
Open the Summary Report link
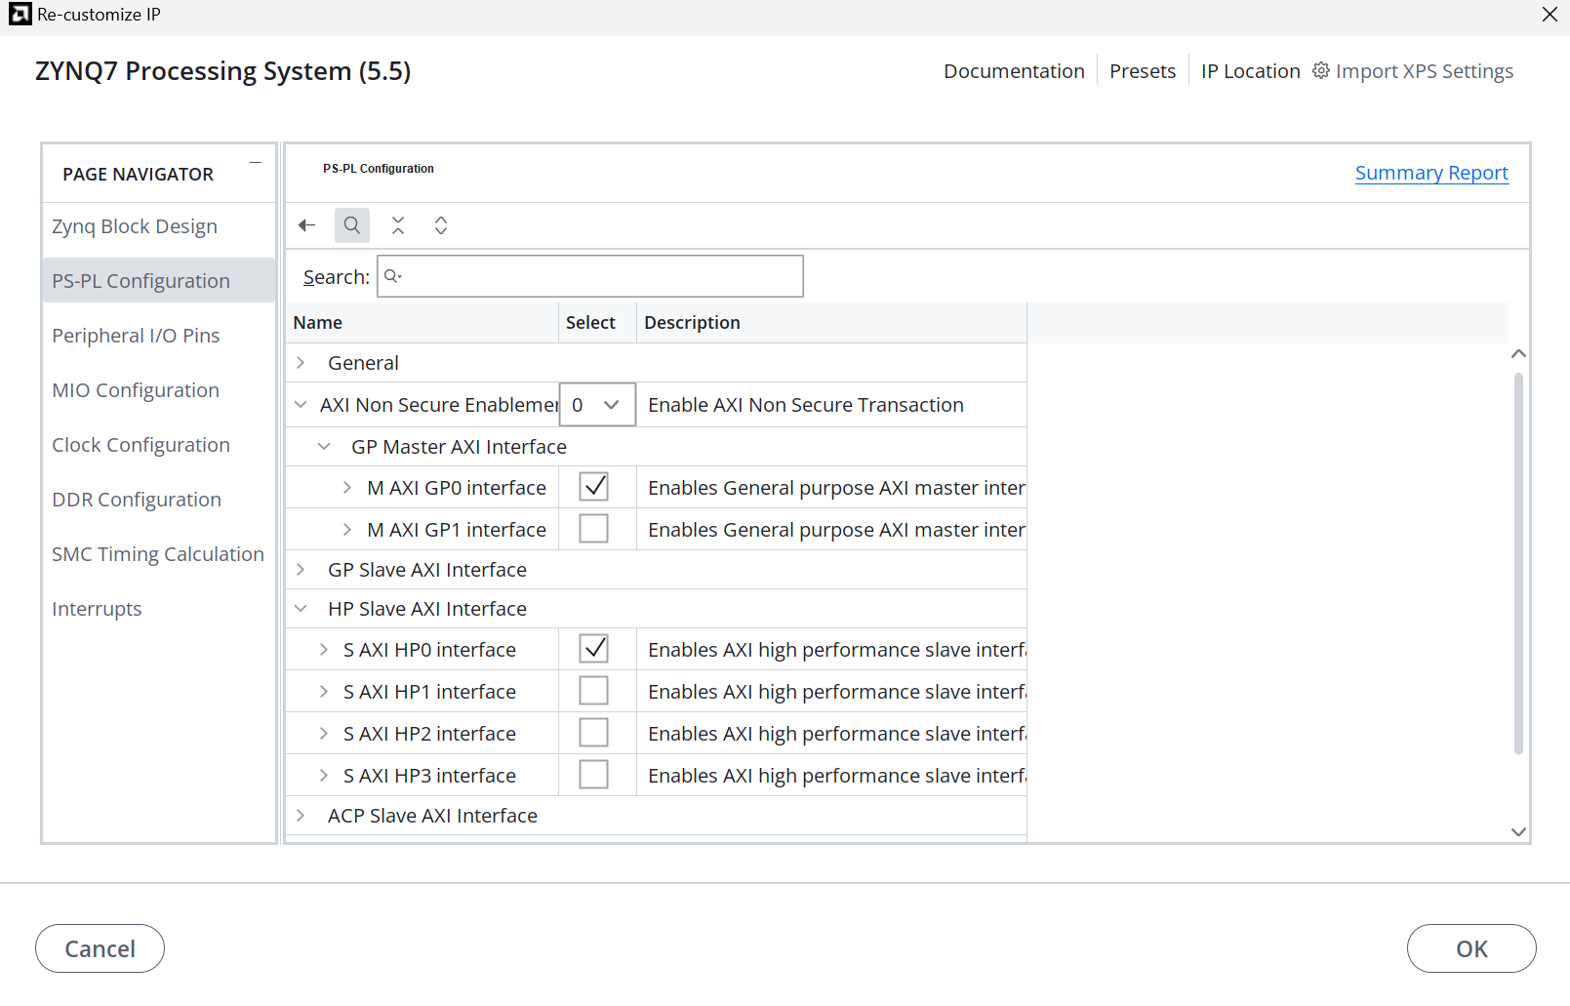[x=1431, y=173]
